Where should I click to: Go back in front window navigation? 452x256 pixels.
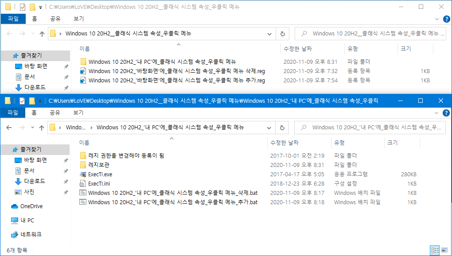pyautogui.click(x=9, y=128)
